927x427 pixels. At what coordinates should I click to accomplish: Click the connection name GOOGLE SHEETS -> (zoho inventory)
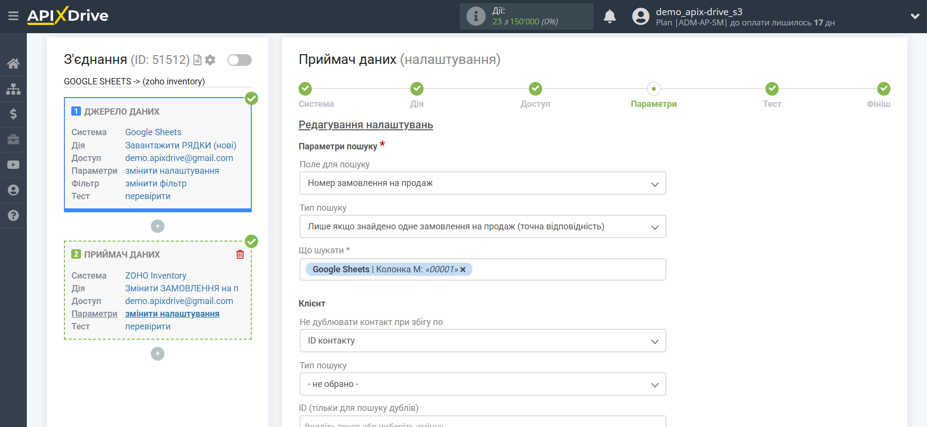point(134,81)
